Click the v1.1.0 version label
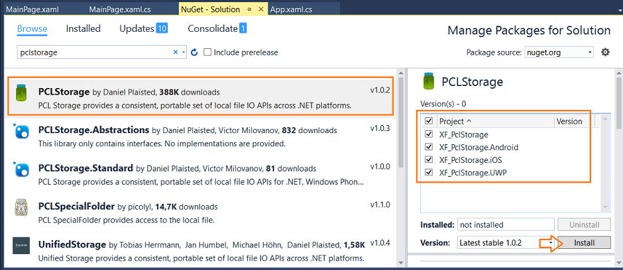 [380, 205]
